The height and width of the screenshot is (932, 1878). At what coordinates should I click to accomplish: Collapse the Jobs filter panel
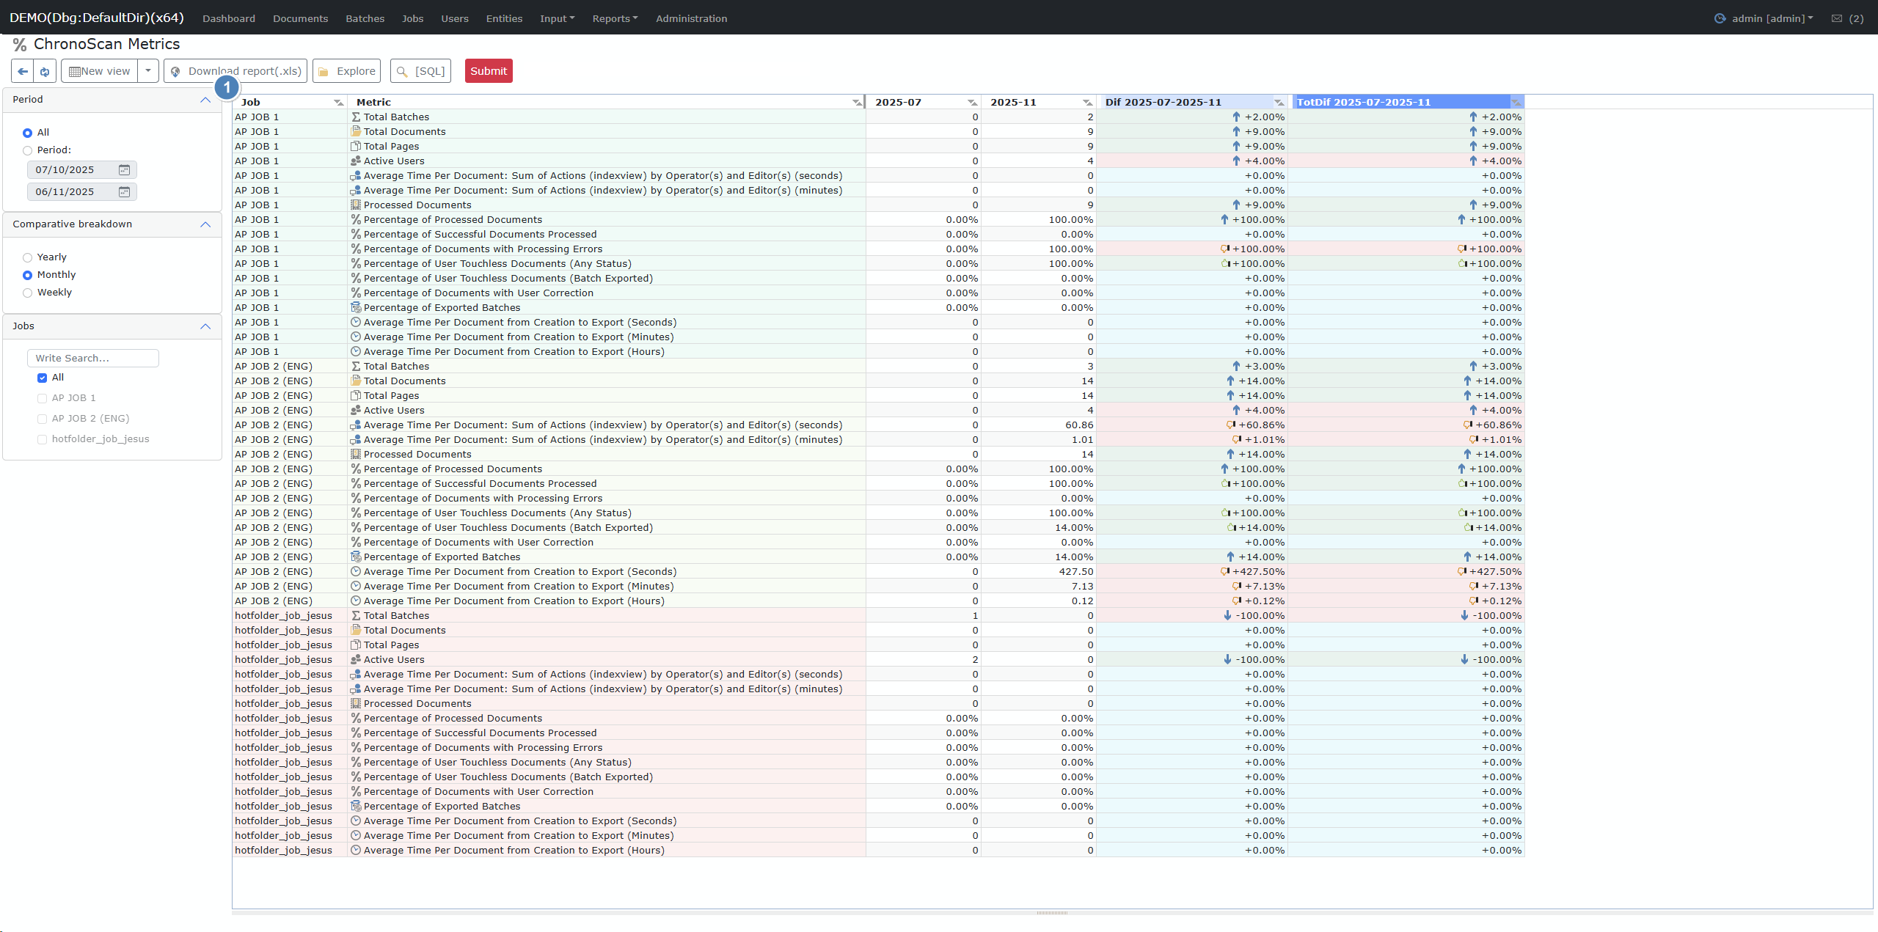205,326
